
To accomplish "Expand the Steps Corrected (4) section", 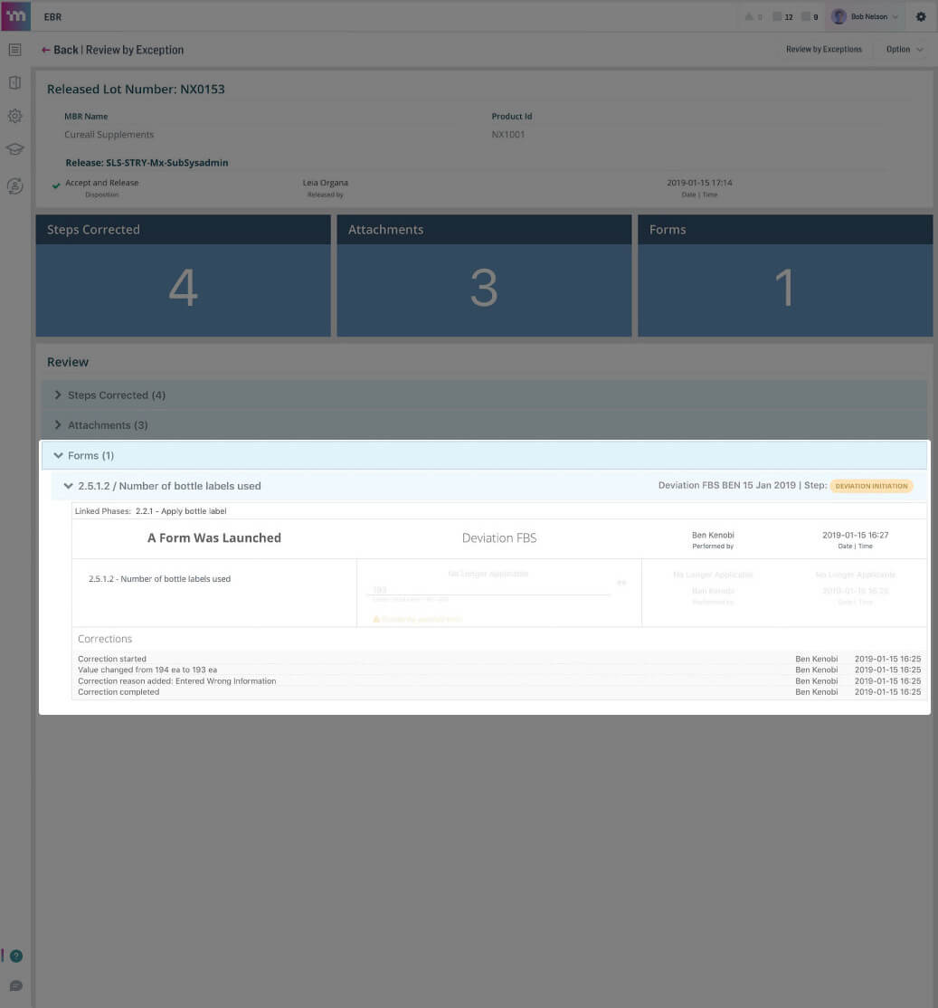I will (x=485, y=395).
